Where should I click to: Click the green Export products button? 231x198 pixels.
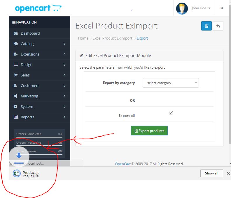[x=149, y=131]
